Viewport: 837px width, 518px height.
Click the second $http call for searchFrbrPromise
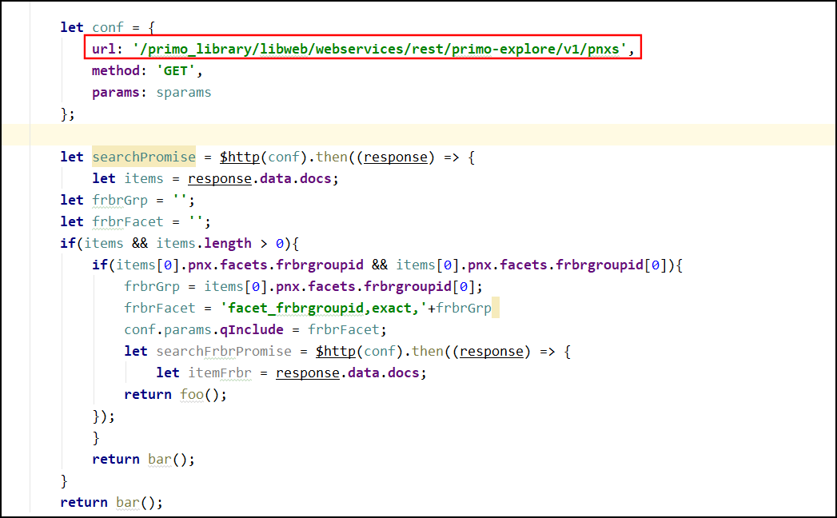tap(335, 352)
